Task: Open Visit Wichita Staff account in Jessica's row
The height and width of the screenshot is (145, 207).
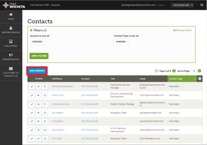Action: 90,86
